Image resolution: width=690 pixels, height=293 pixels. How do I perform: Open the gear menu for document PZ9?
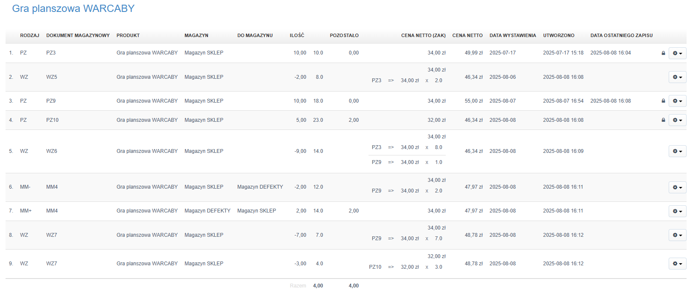(677, 101)
